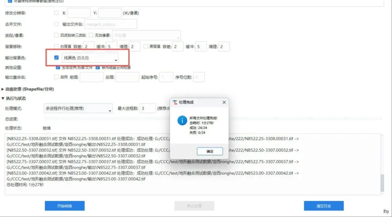Click the 清空日志 button

click(324, 206)
